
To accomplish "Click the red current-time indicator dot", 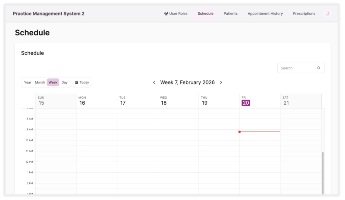I will (x=240, y=132).
